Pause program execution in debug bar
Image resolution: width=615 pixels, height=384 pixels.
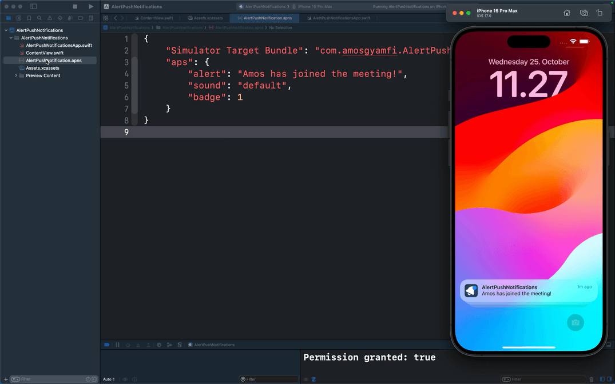click(117, 345)
